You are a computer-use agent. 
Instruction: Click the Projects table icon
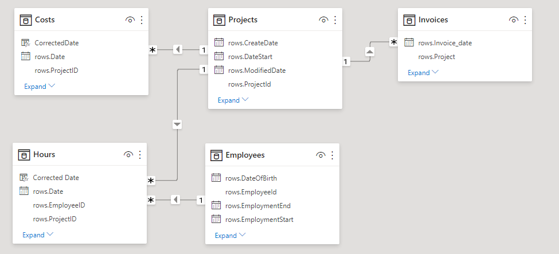pos(219,20)
